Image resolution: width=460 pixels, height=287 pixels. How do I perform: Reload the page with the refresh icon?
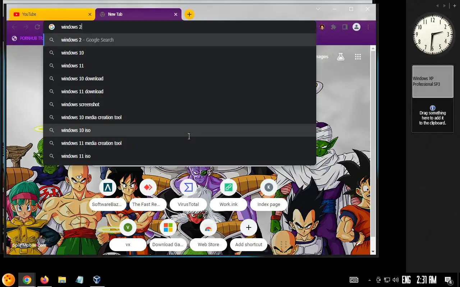37,27
